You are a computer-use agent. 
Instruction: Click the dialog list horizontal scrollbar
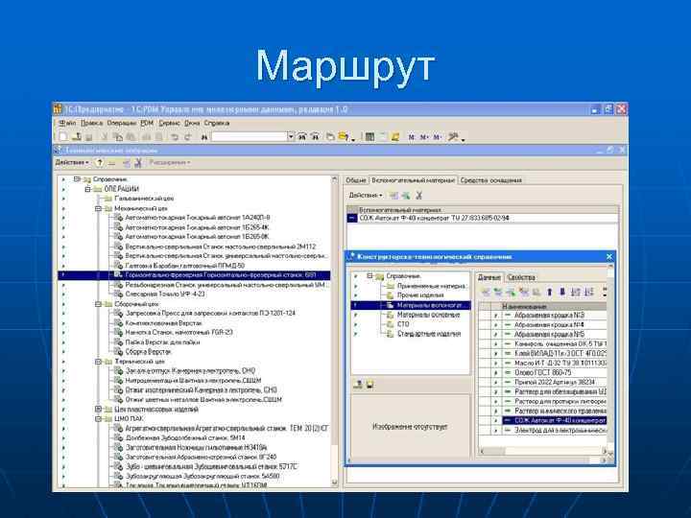543,451
